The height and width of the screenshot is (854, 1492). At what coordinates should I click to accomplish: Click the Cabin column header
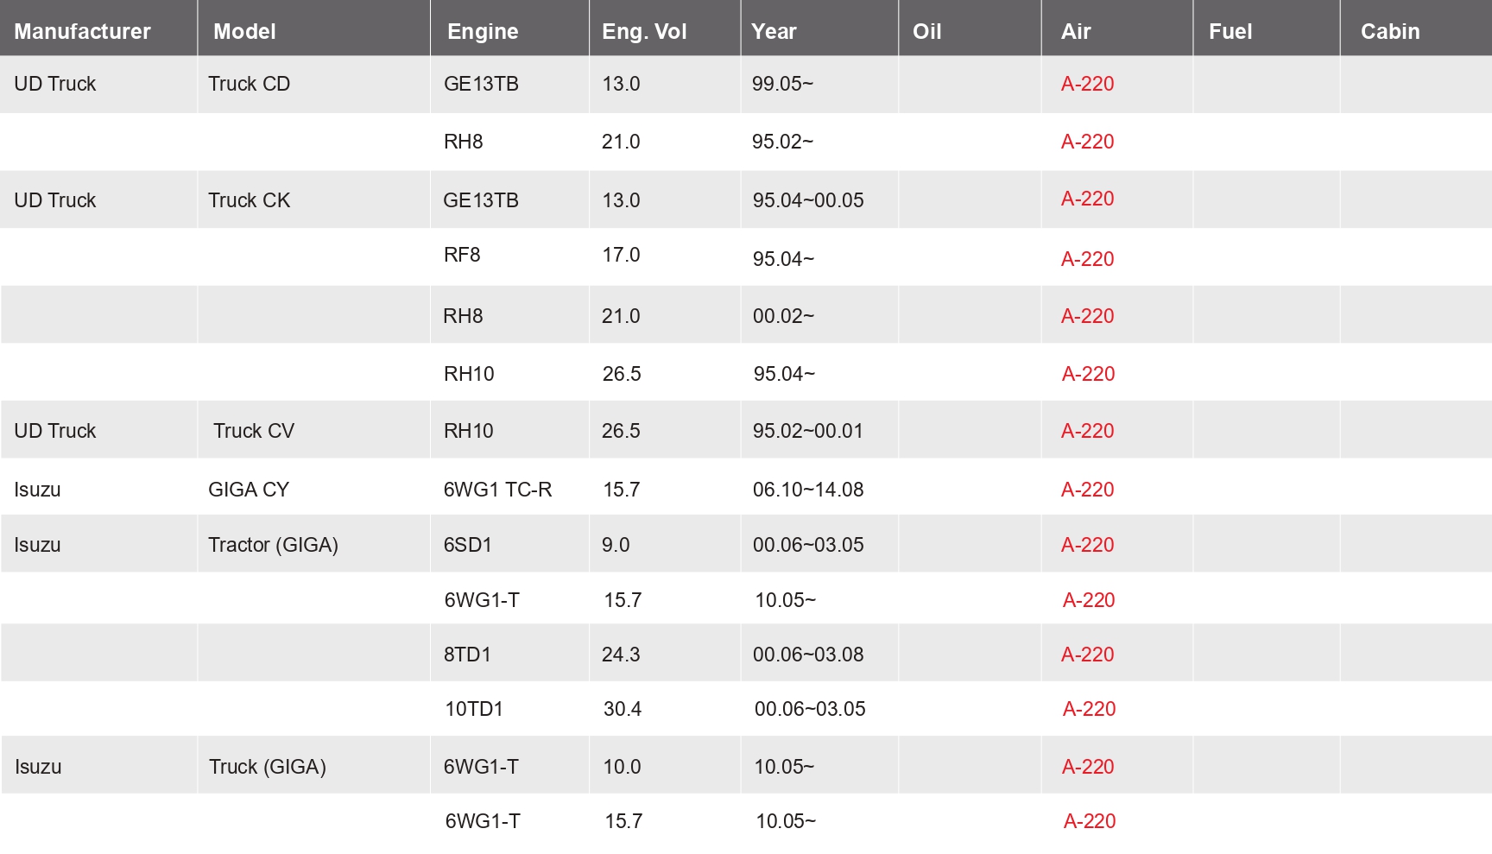point(1390,31)
